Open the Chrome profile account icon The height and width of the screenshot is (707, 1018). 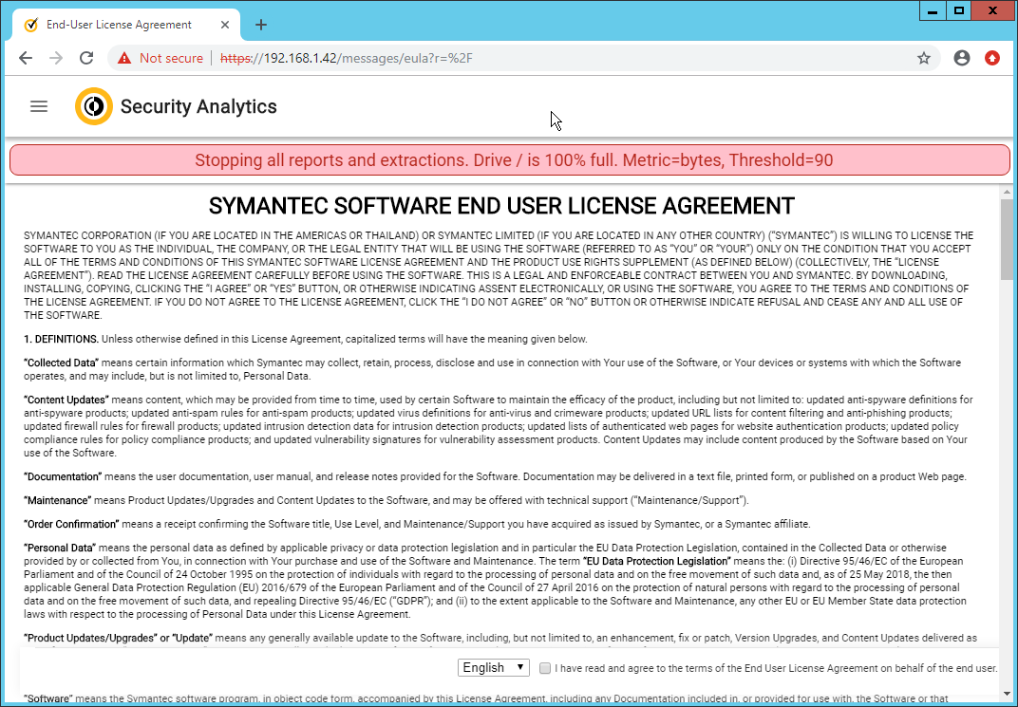(x=962, y=58)
